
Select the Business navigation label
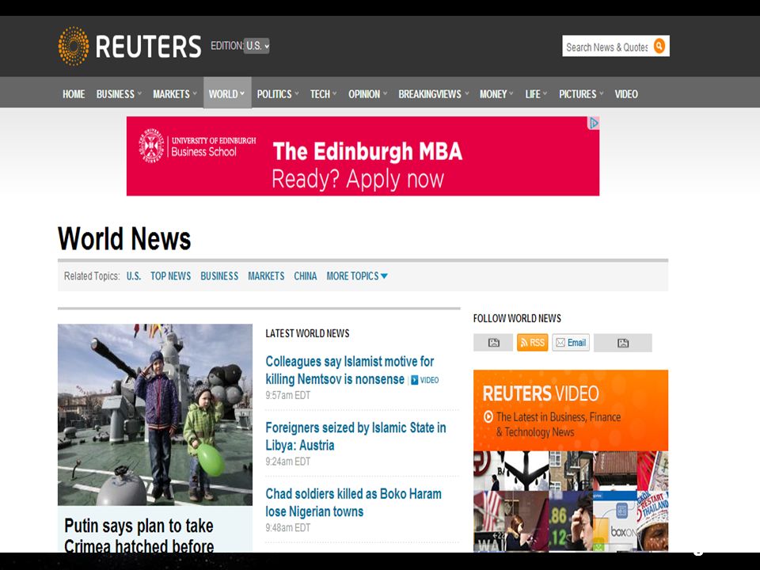pyautogui.click(x=116, y=94)
